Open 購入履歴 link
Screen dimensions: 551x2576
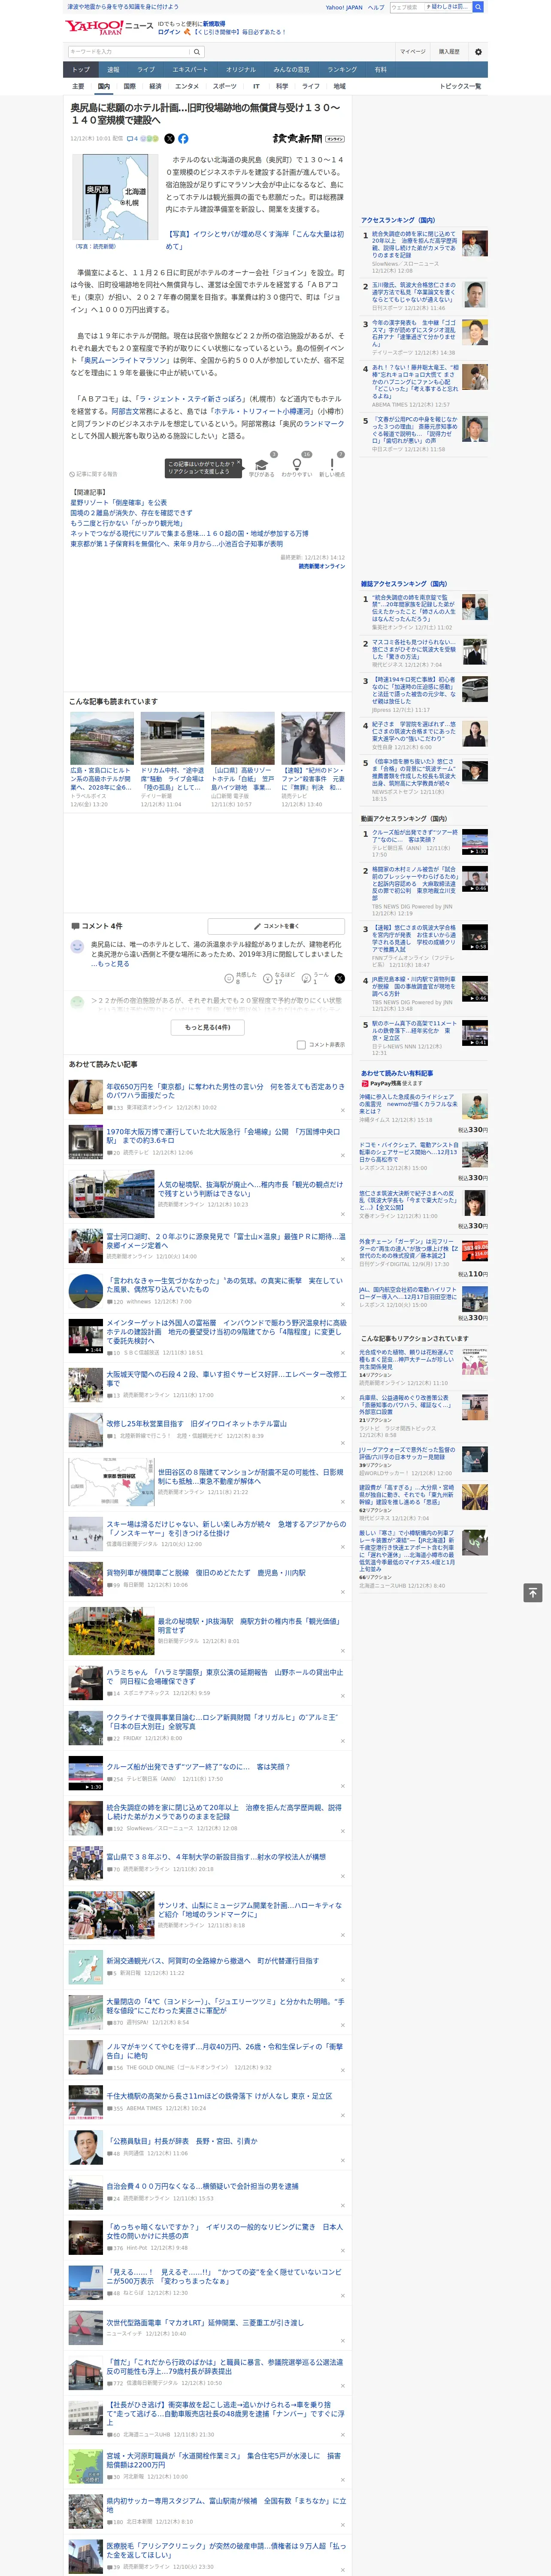(x=449, y=51)
